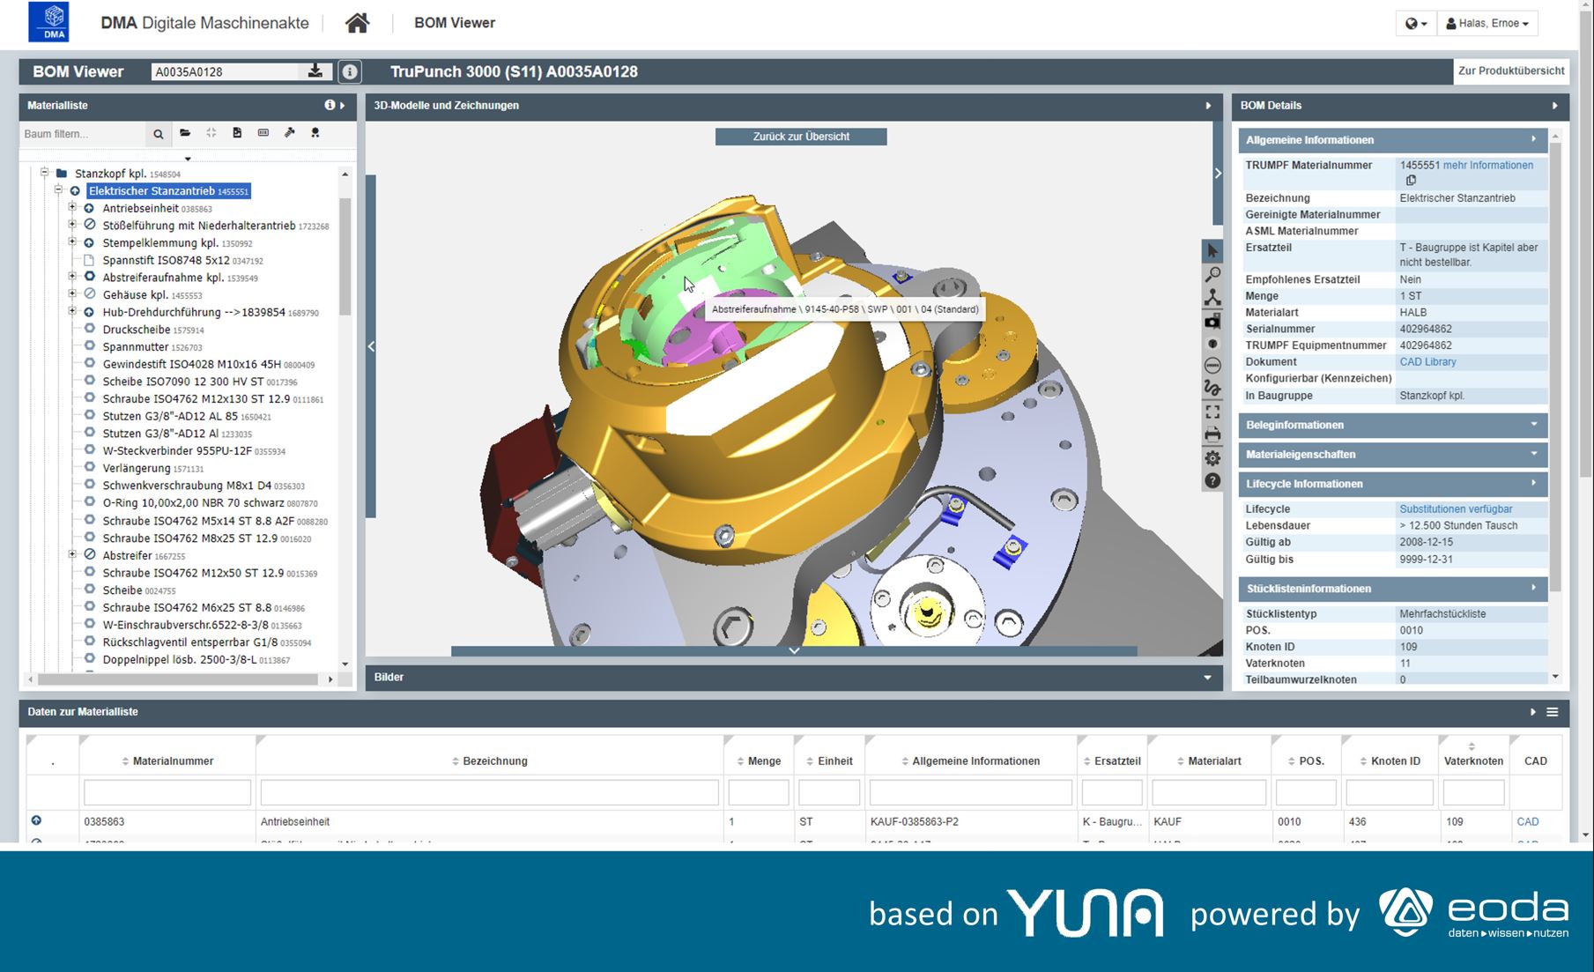Click the circled ruler measure icon in 3D toolbar
Viewport: 1594px width, 972px height.
1212,366
